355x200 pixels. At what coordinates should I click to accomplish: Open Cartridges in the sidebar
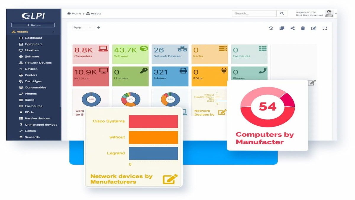pyautogui.click(x=33, y=81)
